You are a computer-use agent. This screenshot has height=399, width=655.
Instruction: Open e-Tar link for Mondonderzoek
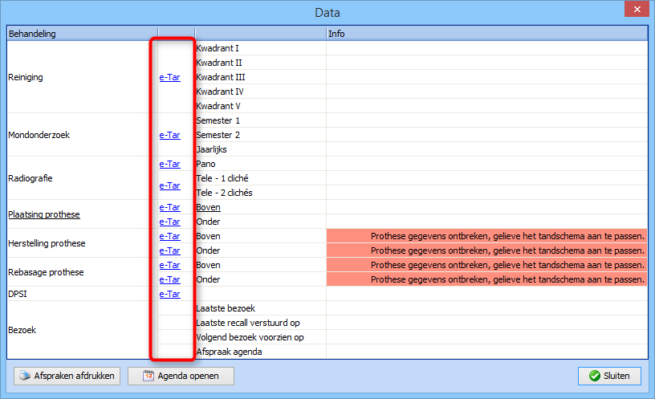coord(169,135)
